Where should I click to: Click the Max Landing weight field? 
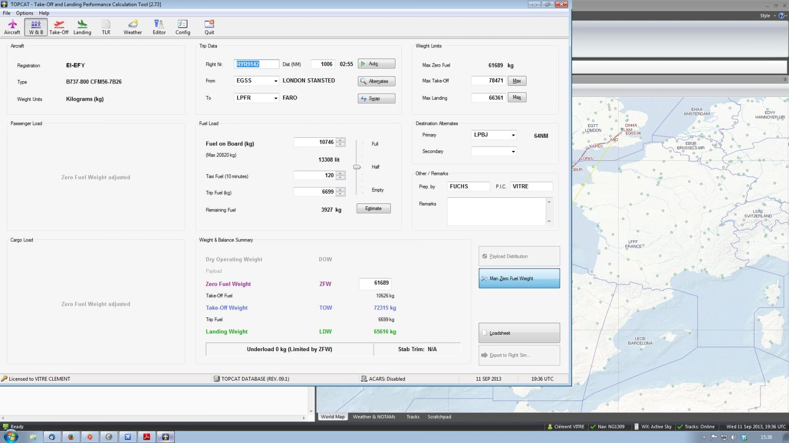[488, 98]
